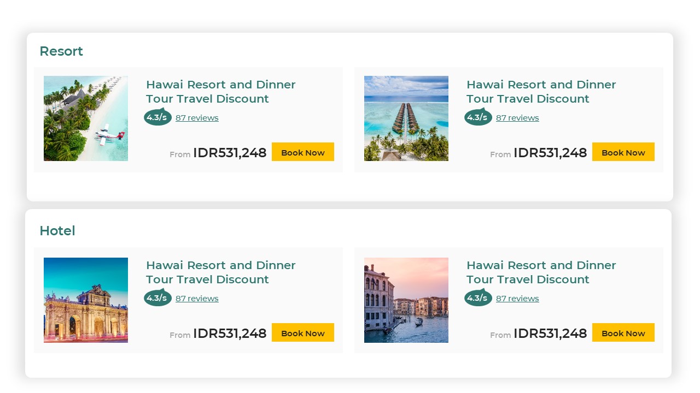The height and width of the screenshot is (393, 700).
Task: Click Book Now on the Venice canal hotel card
Action: (x=623, y=332)
